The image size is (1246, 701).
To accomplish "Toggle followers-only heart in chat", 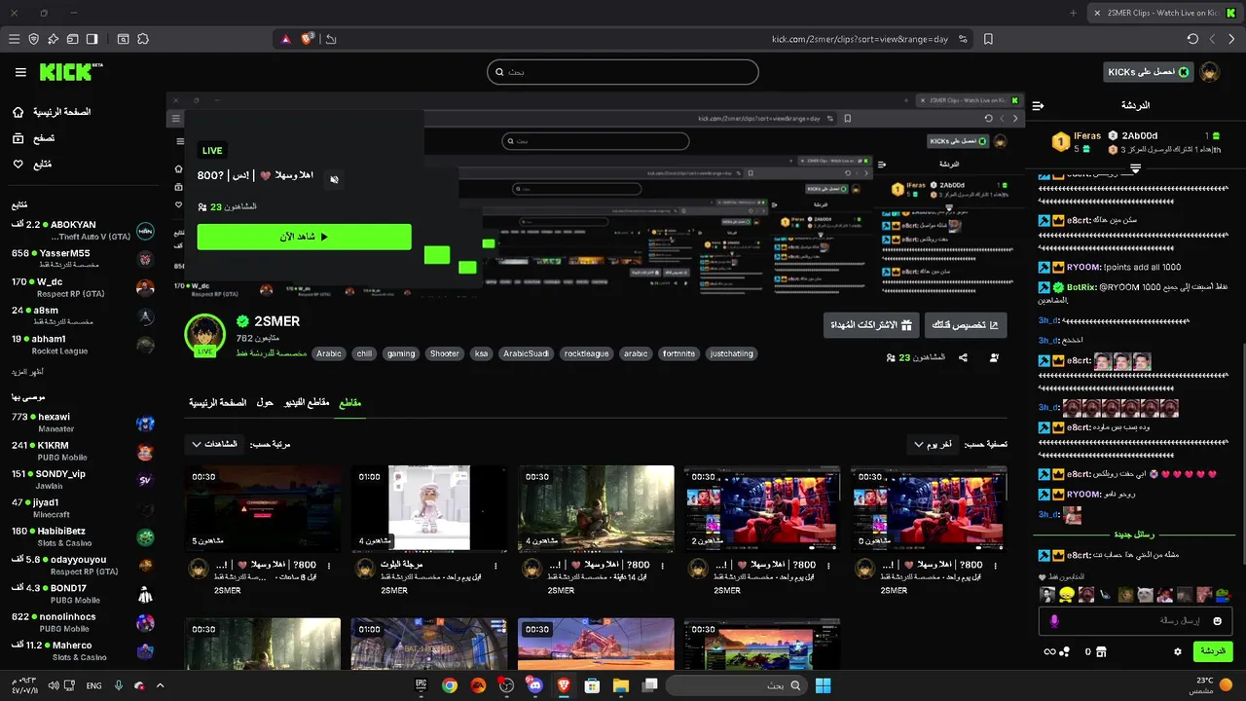I will (1043, 577).
